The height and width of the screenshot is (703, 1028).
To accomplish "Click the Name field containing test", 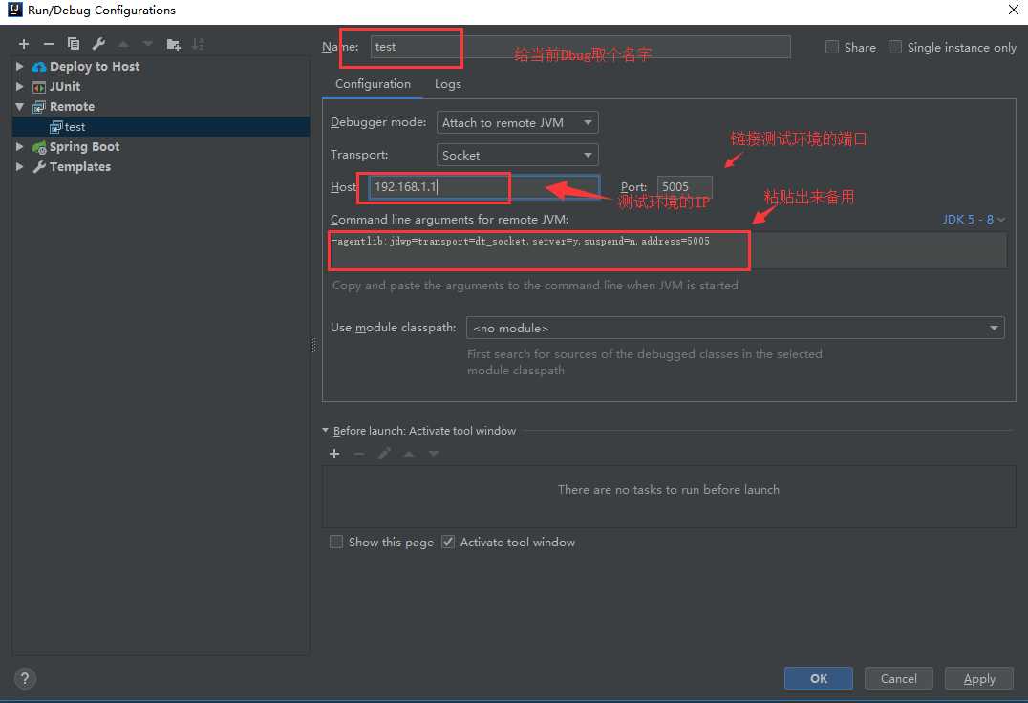I will tap(580, 47).
